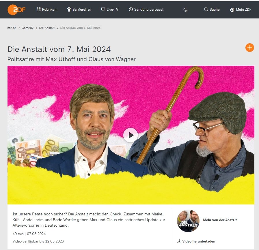This screenshot has width=259, height=250.
Task: Open Live-TV via the monitor icon
Action: click(103, 10)
